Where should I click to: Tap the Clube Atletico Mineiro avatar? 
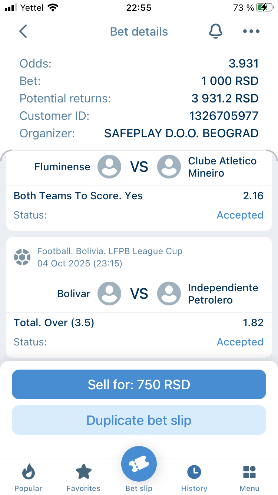tap(169, 167)
